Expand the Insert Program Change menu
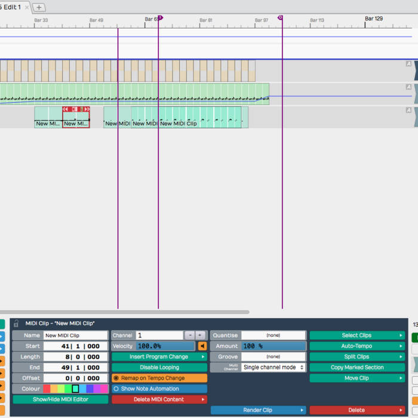Screen dimensions: 418x418 click(x=159, y=356)
